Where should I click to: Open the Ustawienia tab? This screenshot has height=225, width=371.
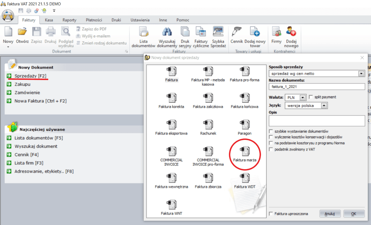(140, 20)
